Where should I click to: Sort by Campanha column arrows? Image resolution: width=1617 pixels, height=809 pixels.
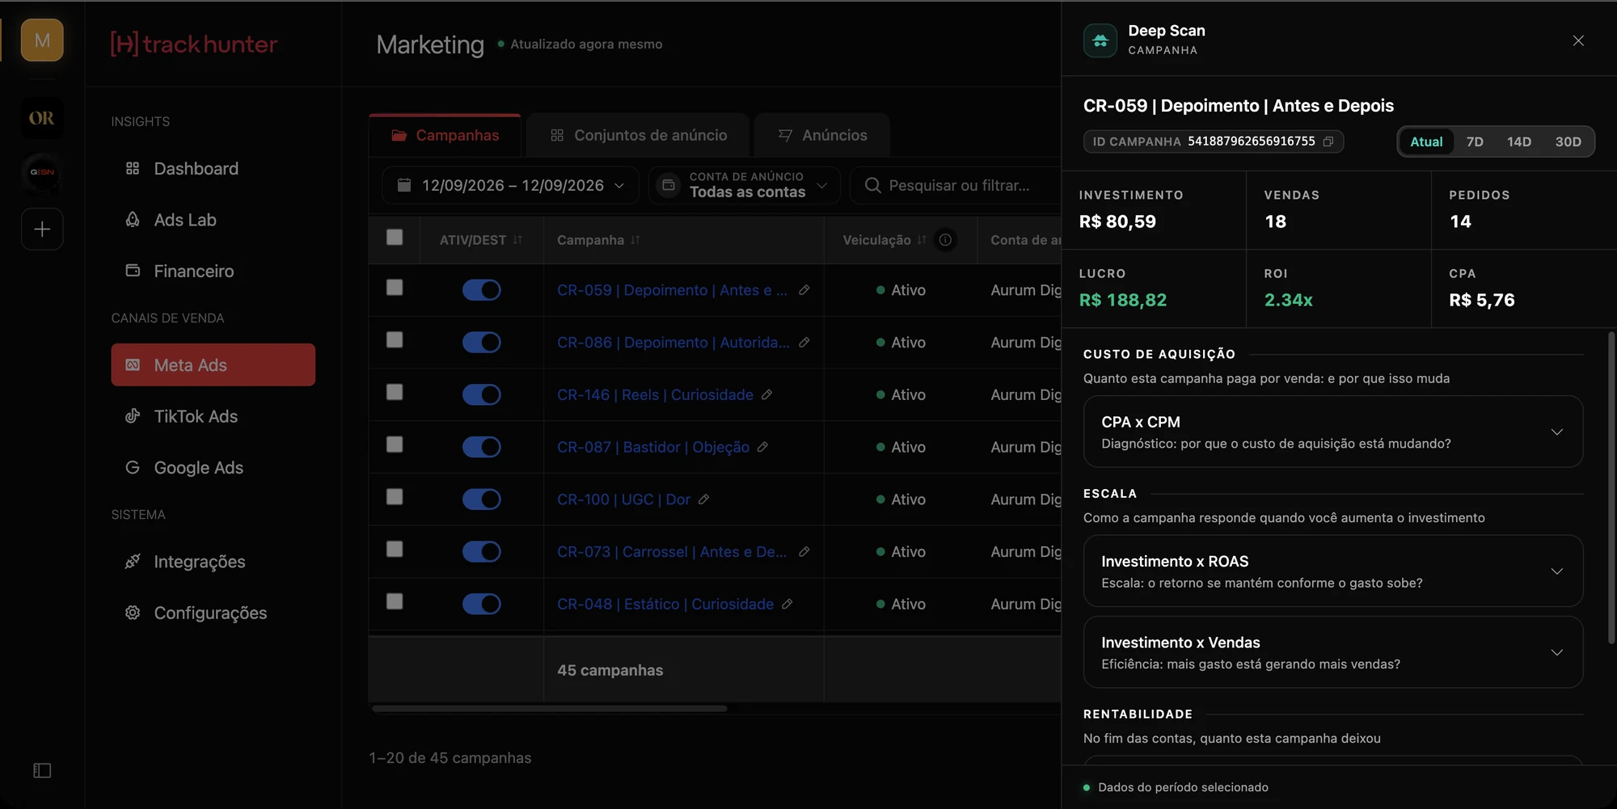pos(635,240)
